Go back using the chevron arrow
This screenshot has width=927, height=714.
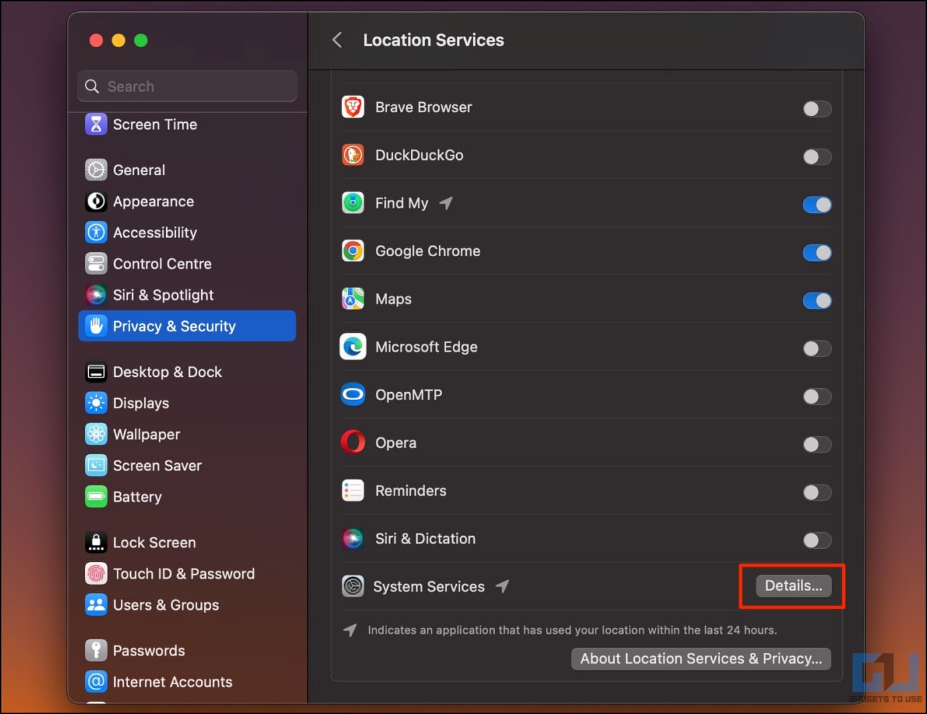pyautogui.click(x=337, y=40)
